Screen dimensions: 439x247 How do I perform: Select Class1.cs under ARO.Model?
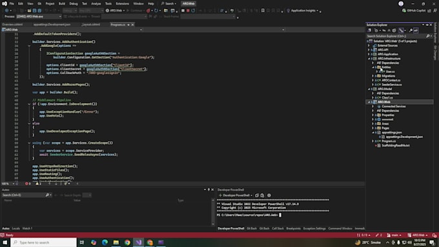(x=387, y=97)
